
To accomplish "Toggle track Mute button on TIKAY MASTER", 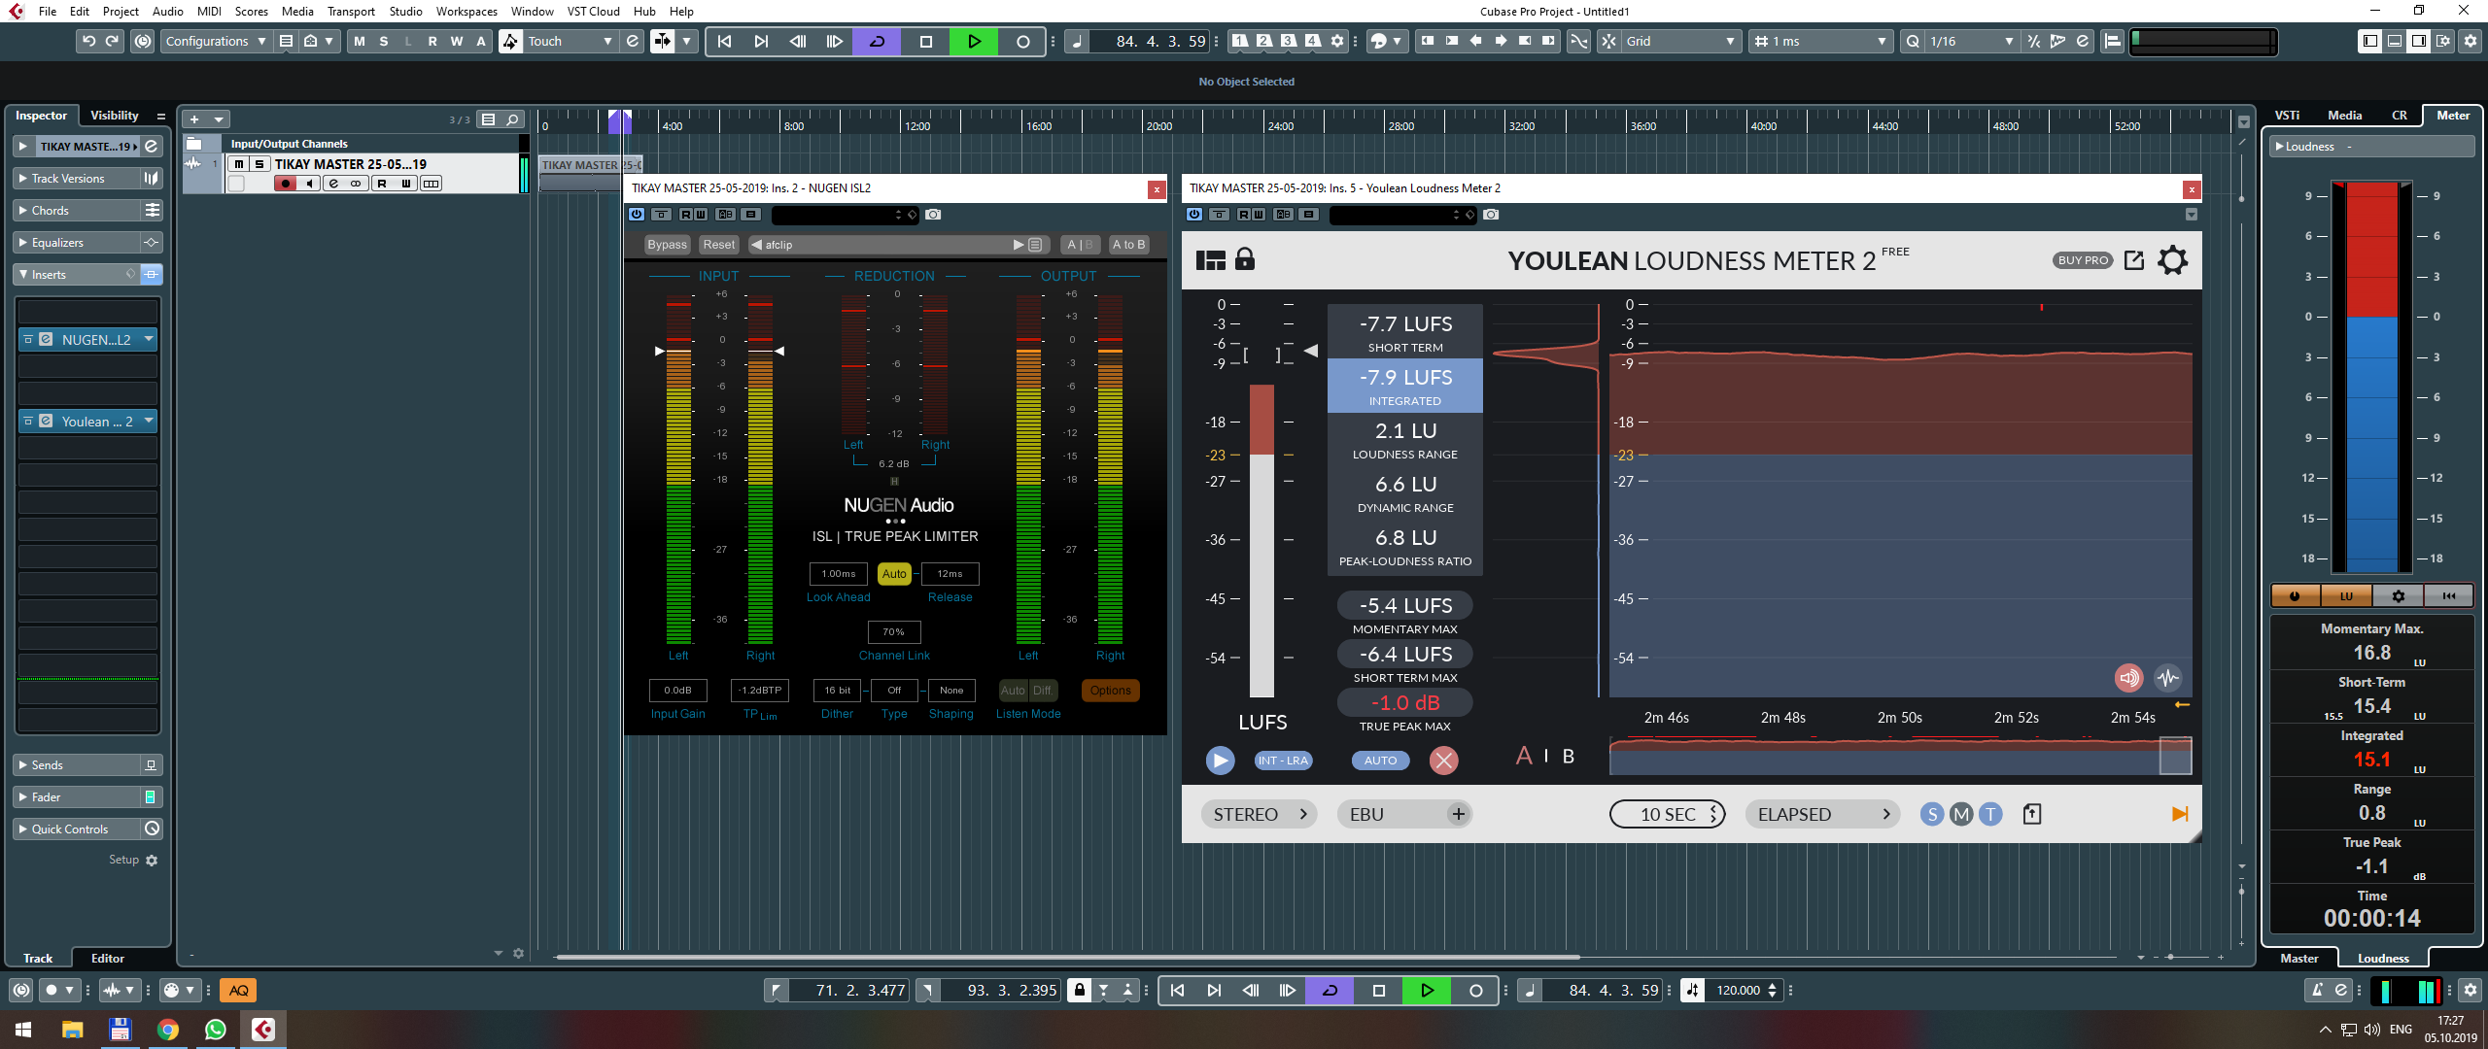I will 238,164.
